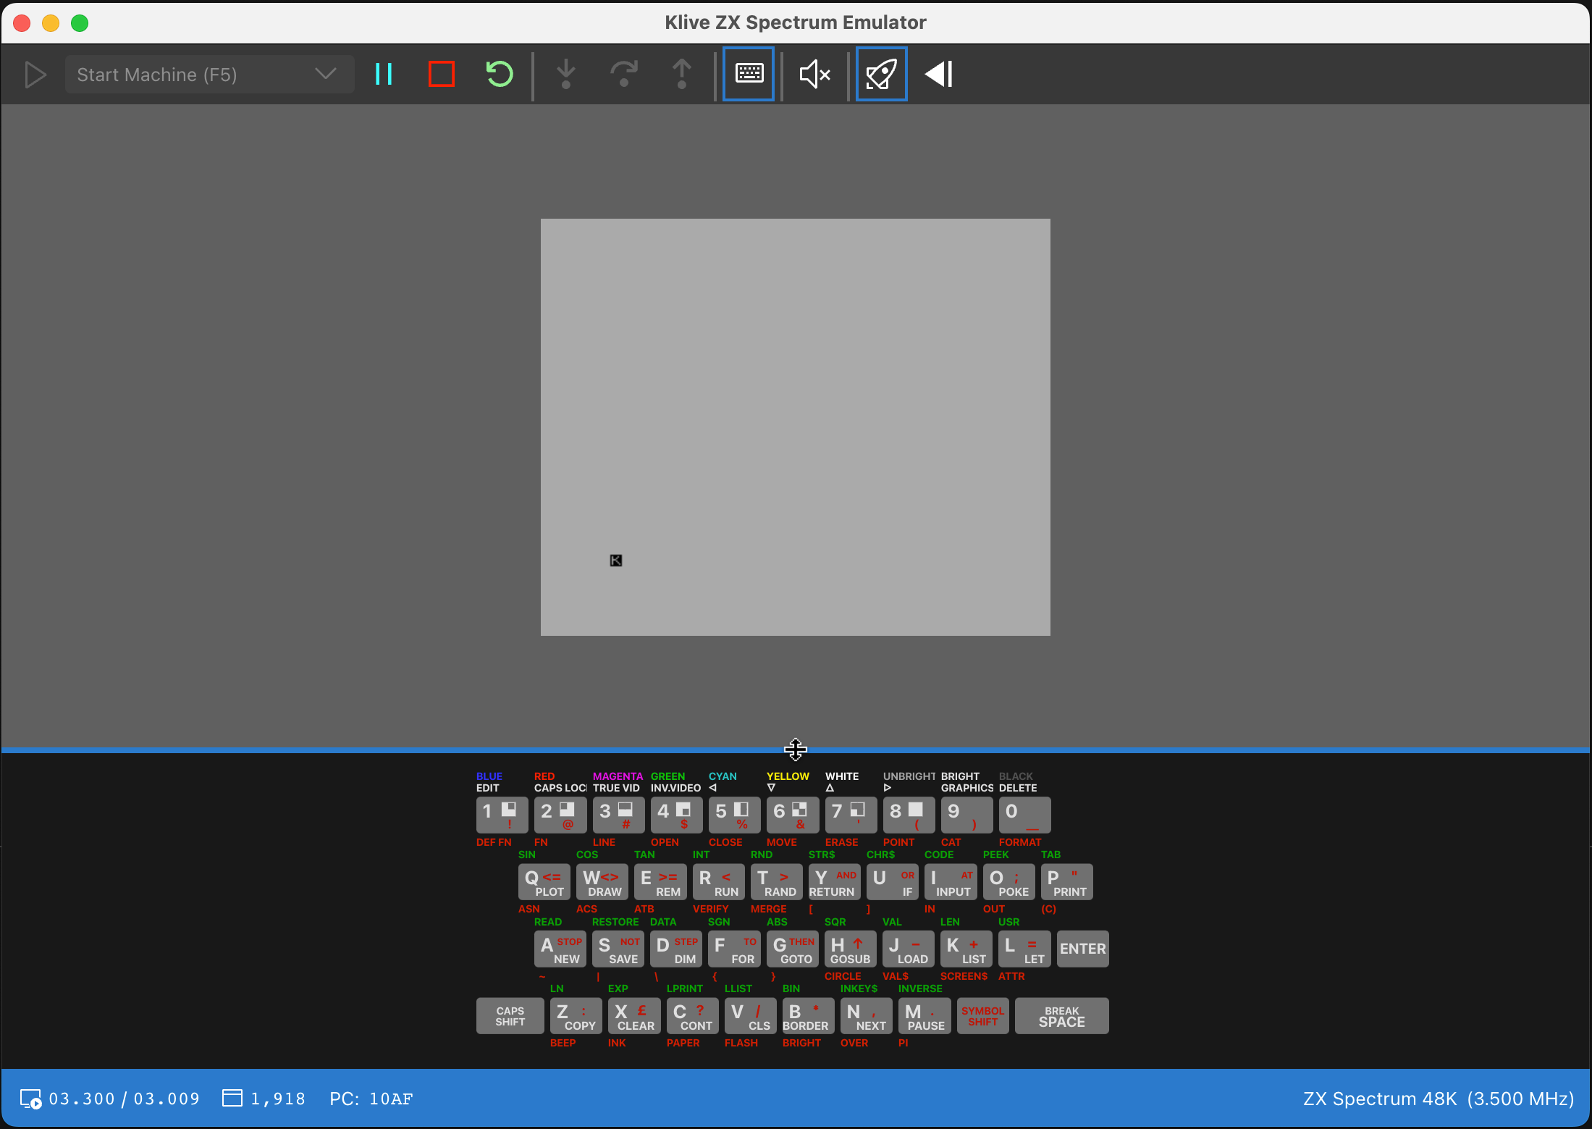The image size is (1592, 1129).
Task: Hit the ENTER key
Action: pos(1083,949)
